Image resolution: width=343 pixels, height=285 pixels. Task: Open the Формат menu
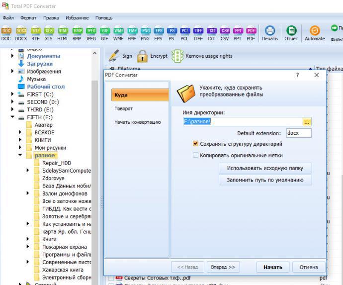[x=28, y=18]
